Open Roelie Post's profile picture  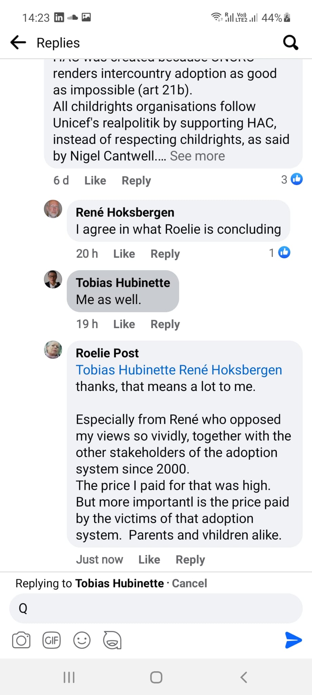click(53, 350)
